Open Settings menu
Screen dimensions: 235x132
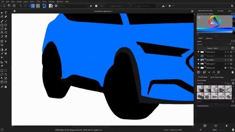51,1
